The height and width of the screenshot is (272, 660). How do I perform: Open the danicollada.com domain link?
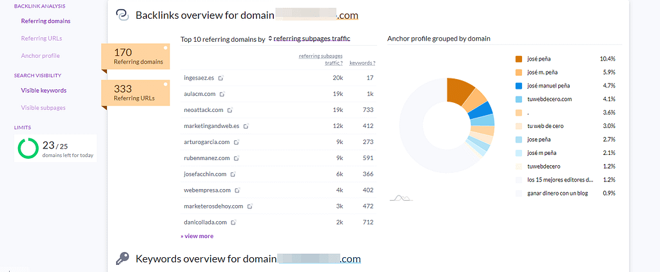[x=206, y=222]
